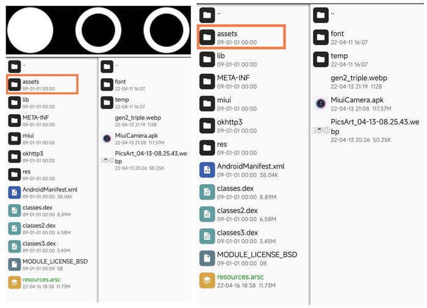Select PicsArt webp file name in larger right screenshot
The height and width of the screenshot is (308, 427).
pos(375,126)
